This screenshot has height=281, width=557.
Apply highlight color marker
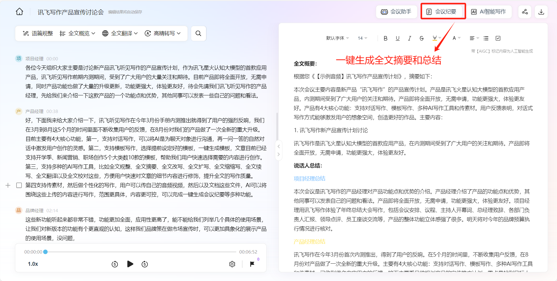tap(435, 38)
